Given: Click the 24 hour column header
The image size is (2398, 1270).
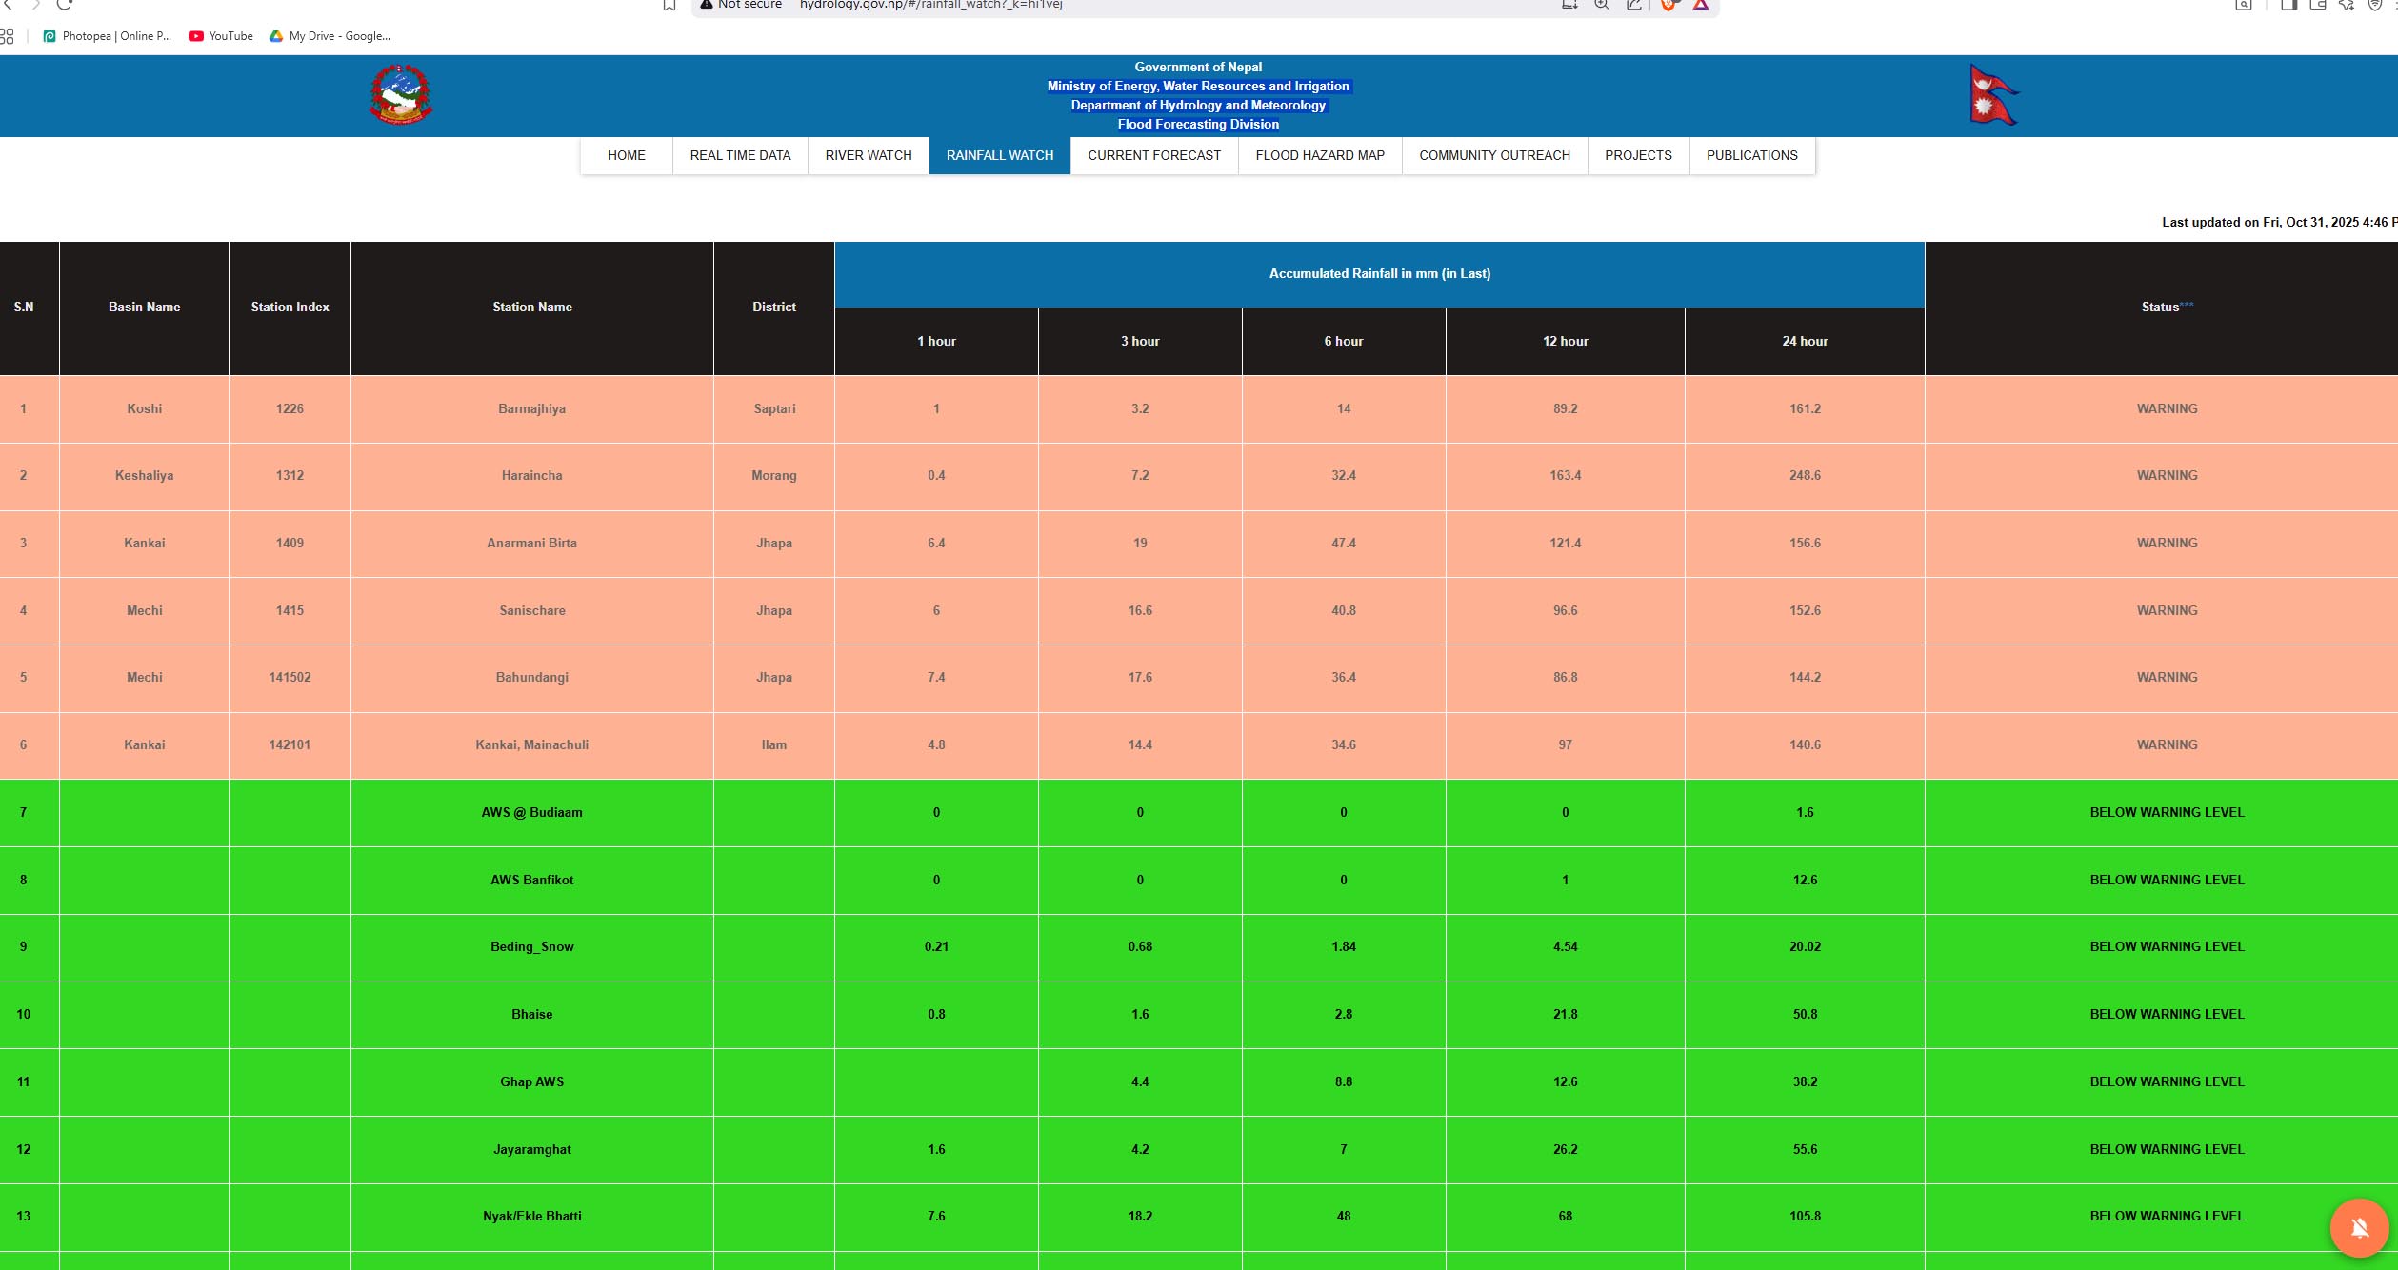Looking at the screenshot, I should click(1804, 341).
